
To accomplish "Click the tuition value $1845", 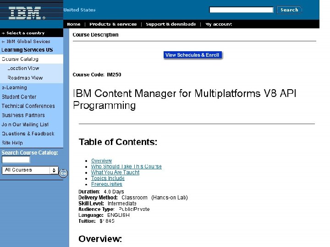I will click(107, 221).
